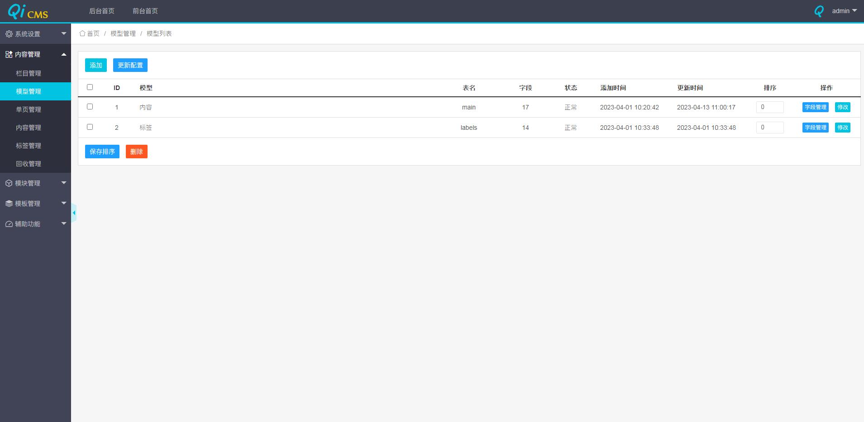Select 模型管理 in the sidebar
Image resolution: width=864 pixels, height=422 pixels.
pyautogui.click(x=35, y=91)
